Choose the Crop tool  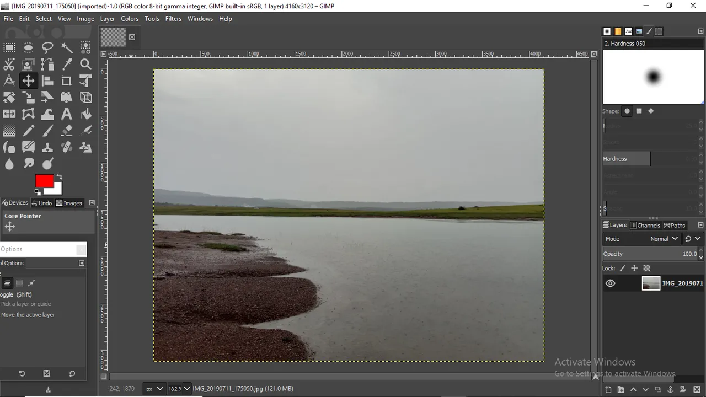tap(66, 81)
